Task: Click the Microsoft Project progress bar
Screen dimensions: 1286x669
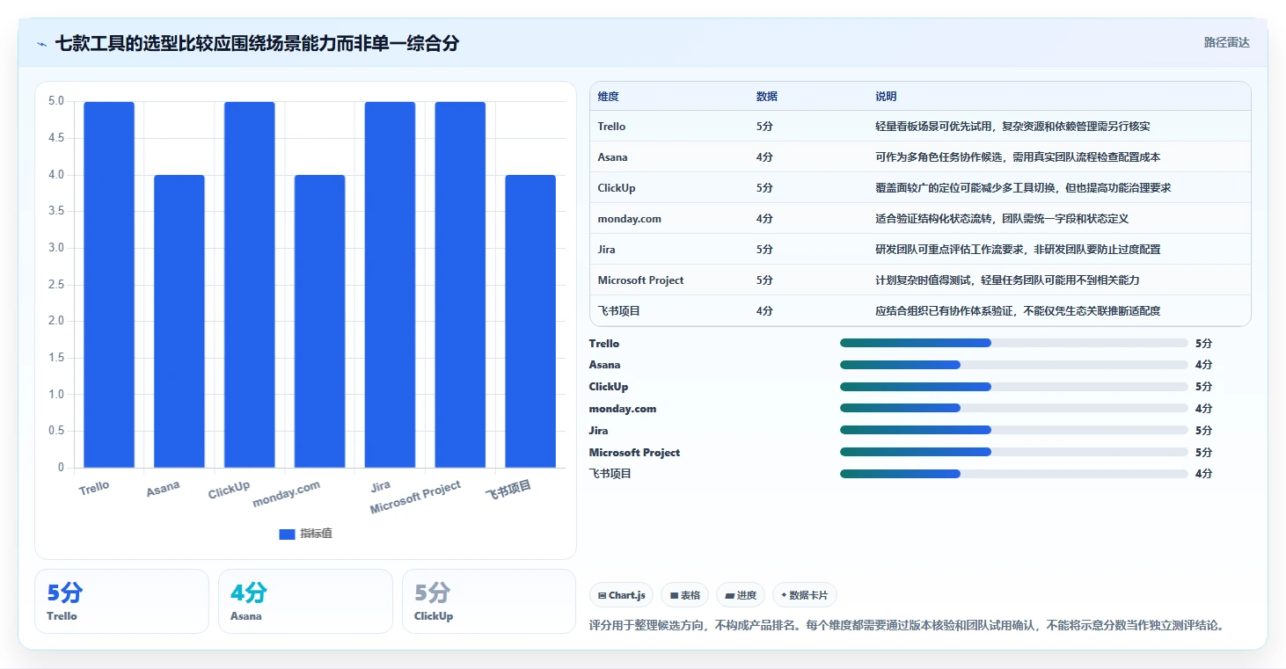Action: [1014, 452]
